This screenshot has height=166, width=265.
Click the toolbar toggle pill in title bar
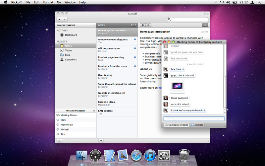tap(206, 14)
